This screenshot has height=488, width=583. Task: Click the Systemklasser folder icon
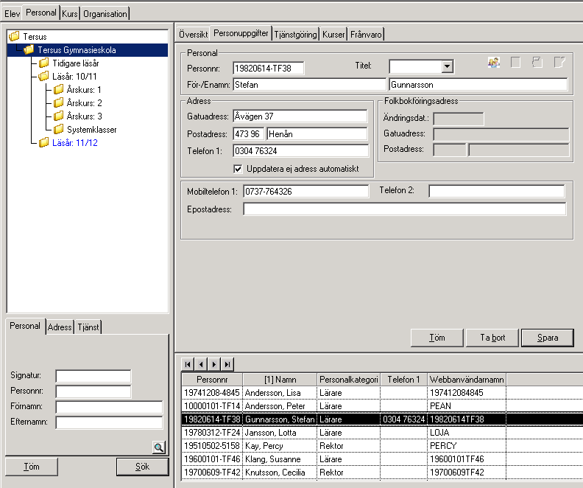[x=58, y=130]
